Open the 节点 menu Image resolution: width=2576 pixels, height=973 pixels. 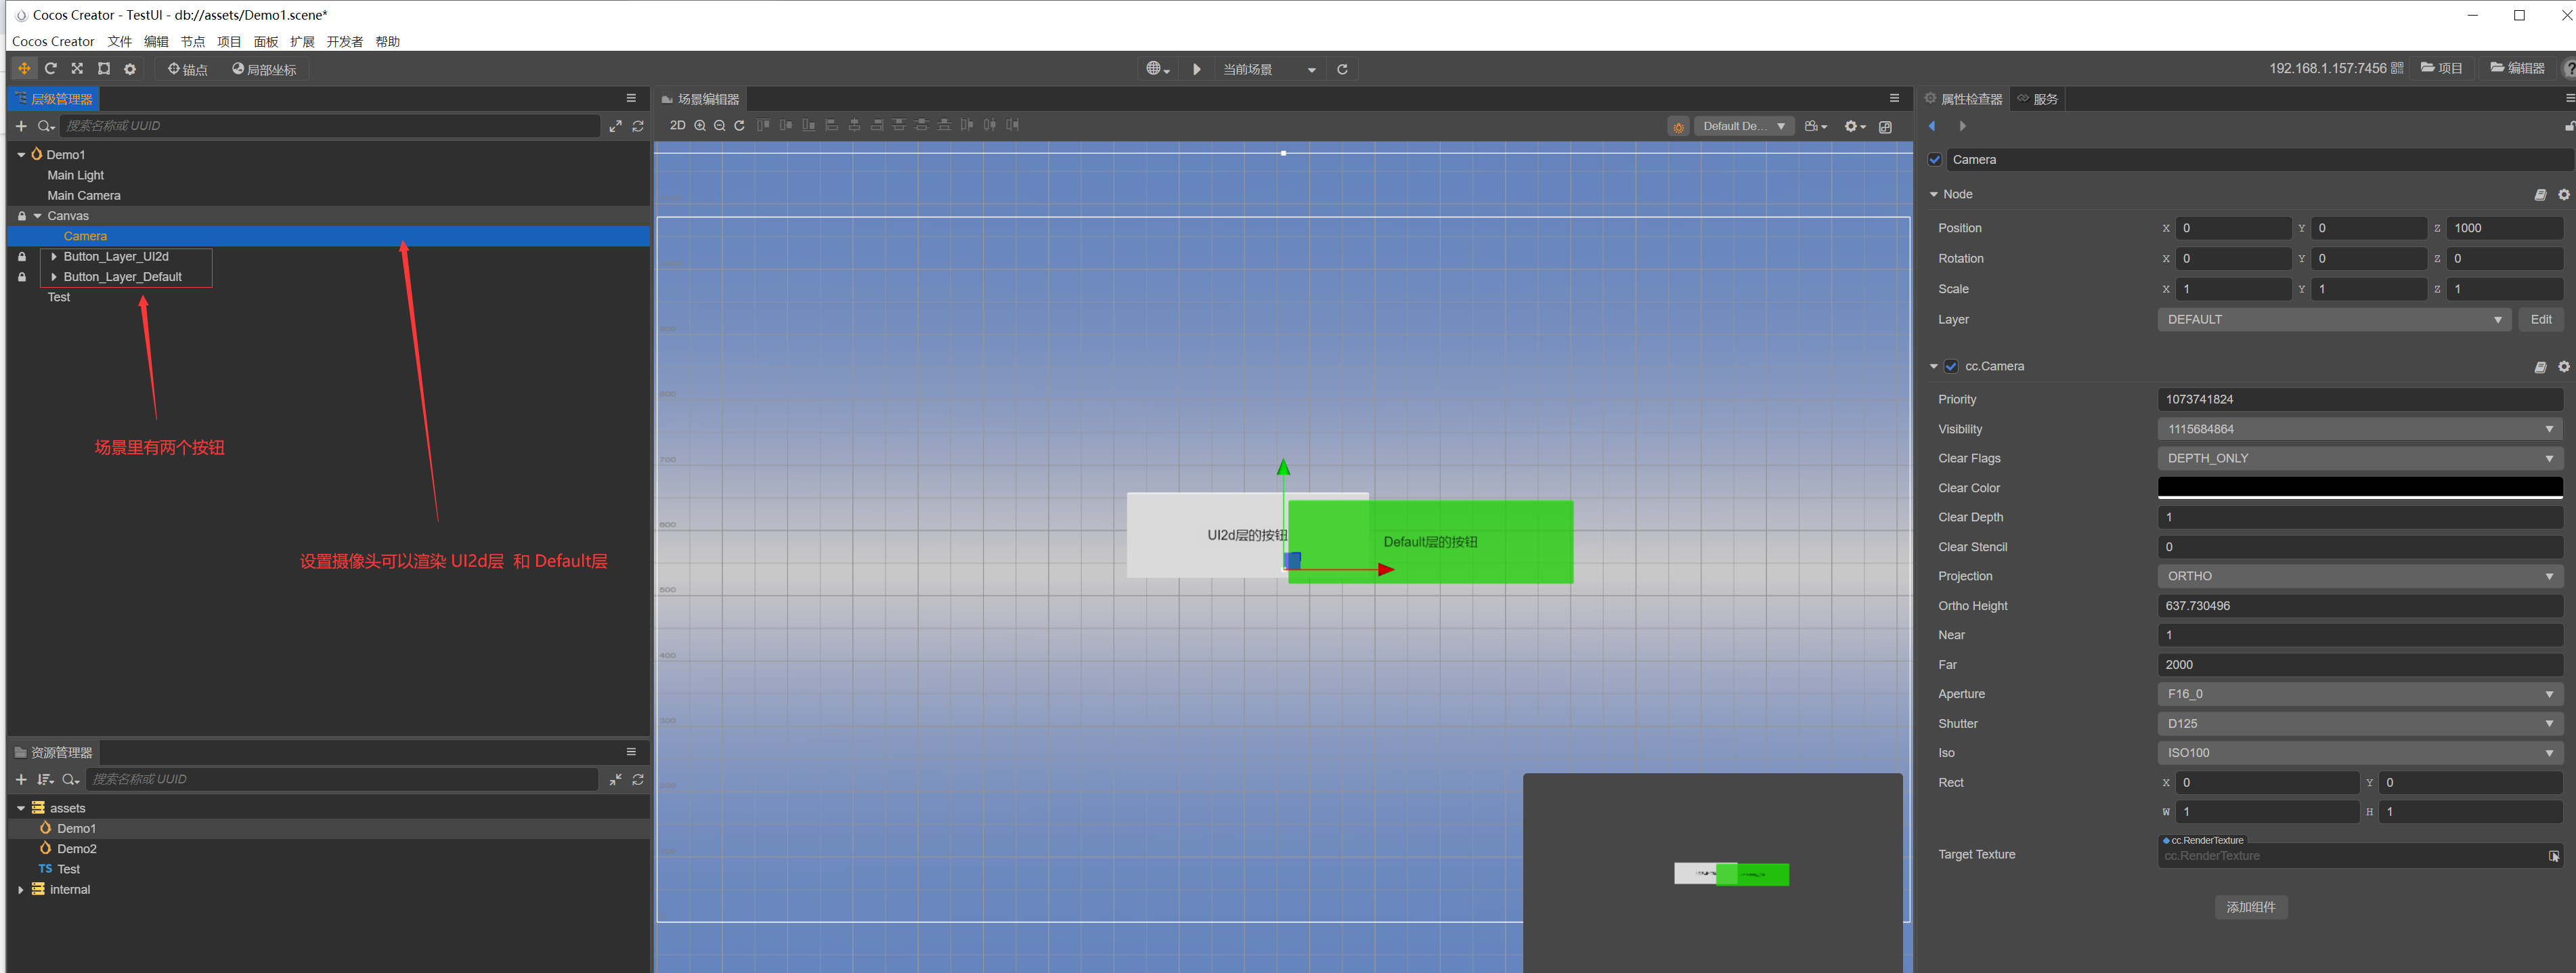coord(192,41)
